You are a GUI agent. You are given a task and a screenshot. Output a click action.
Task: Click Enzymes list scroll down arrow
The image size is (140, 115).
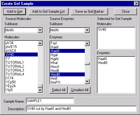pos(87,81)
